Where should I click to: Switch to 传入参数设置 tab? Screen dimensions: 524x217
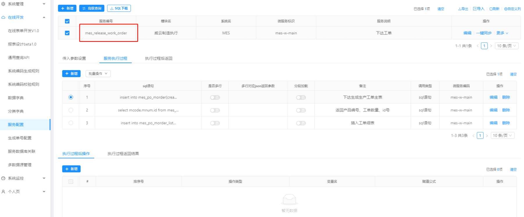pos(74,58)
